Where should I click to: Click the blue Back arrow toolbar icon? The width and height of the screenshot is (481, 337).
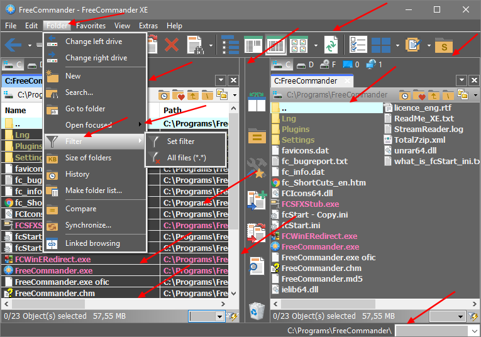[13, 45]
